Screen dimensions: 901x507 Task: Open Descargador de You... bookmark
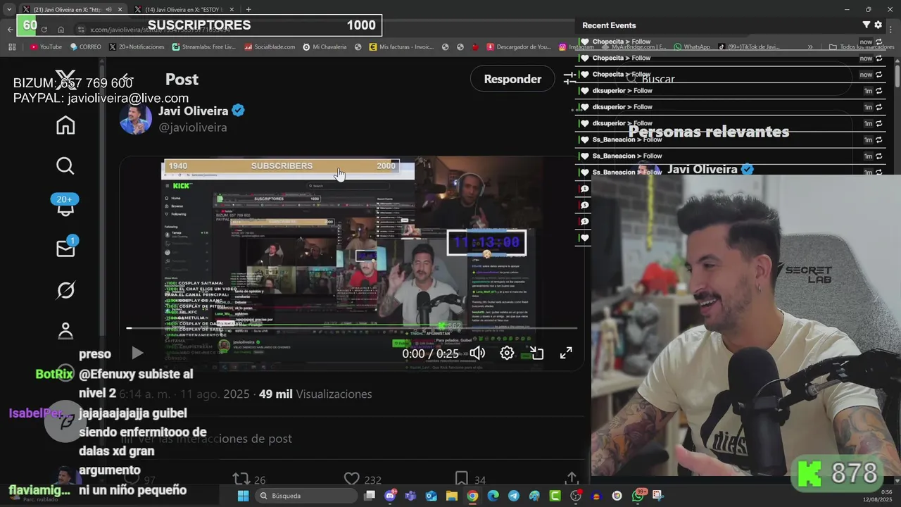(519, 47)
